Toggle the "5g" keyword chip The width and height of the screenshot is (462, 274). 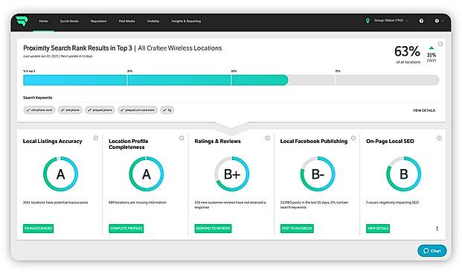pos(167,110)
